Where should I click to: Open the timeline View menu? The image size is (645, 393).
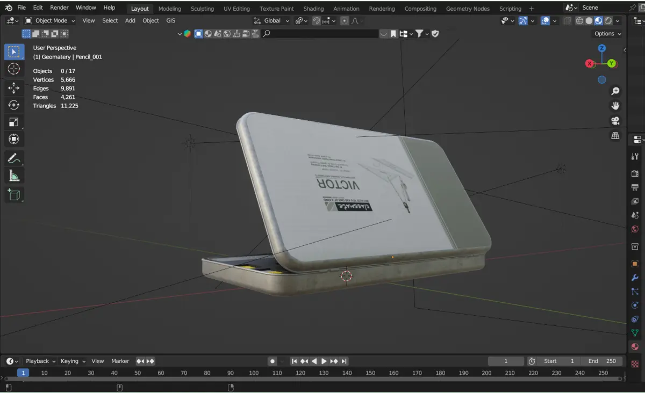tap(97, 361)
